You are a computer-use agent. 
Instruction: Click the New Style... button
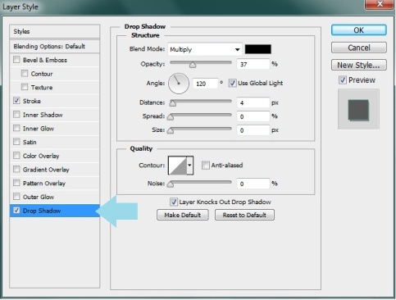[x=359, y=65]
